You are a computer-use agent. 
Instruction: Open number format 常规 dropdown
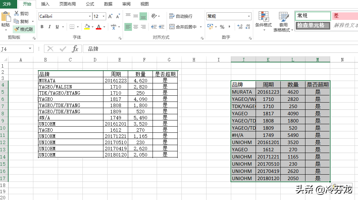click(x=249, y=16)
